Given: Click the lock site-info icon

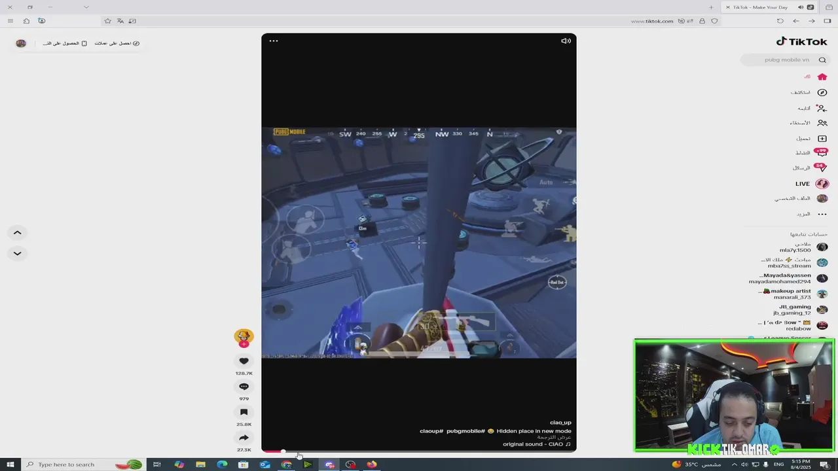Looking at the screenshot, I should tap(702, 21).
